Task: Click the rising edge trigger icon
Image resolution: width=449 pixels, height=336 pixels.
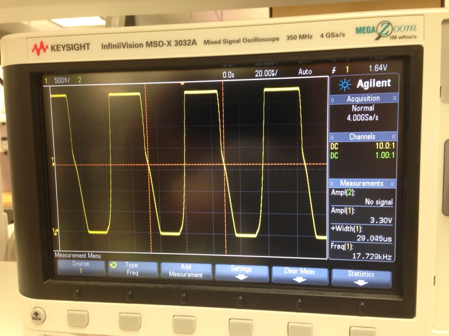Action: [x=334, y=70]
